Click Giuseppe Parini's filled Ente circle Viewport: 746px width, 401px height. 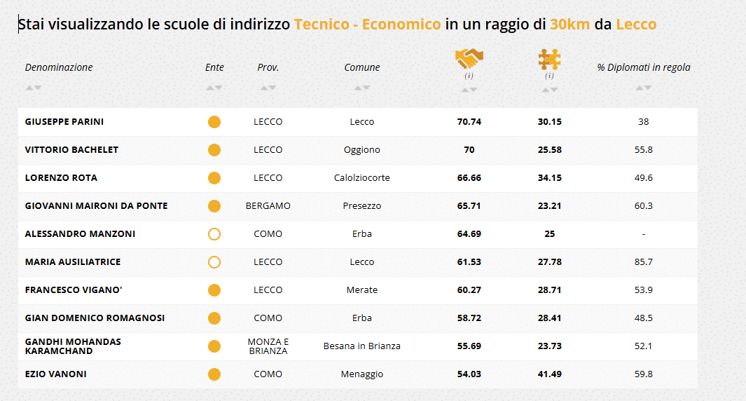coord(214,122)
